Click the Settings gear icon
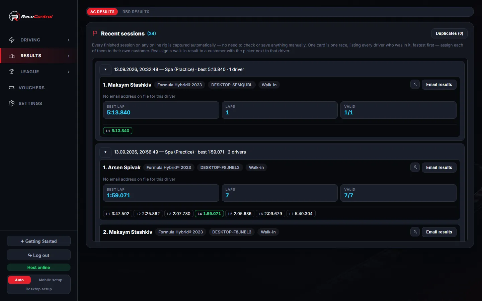This screenshot has height=301, width=482. 12,103
